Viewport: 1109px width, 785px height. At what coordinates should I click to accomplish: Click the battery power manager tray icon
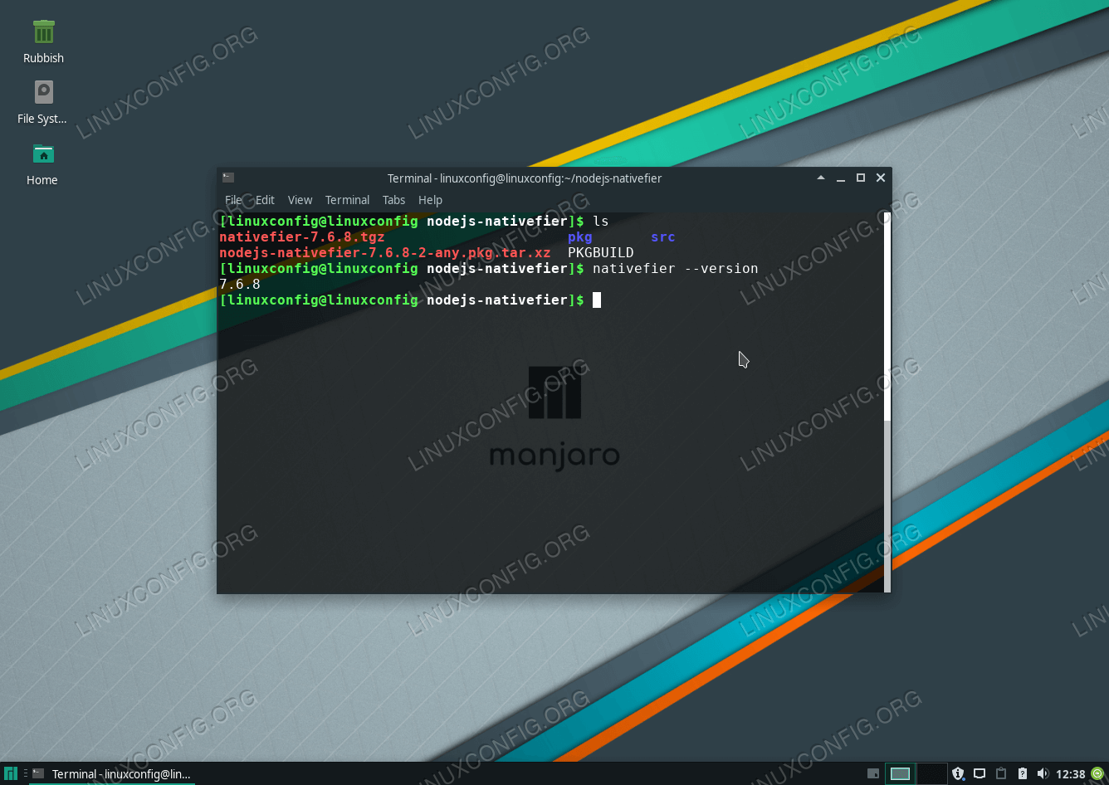(x=1022, y=773)
